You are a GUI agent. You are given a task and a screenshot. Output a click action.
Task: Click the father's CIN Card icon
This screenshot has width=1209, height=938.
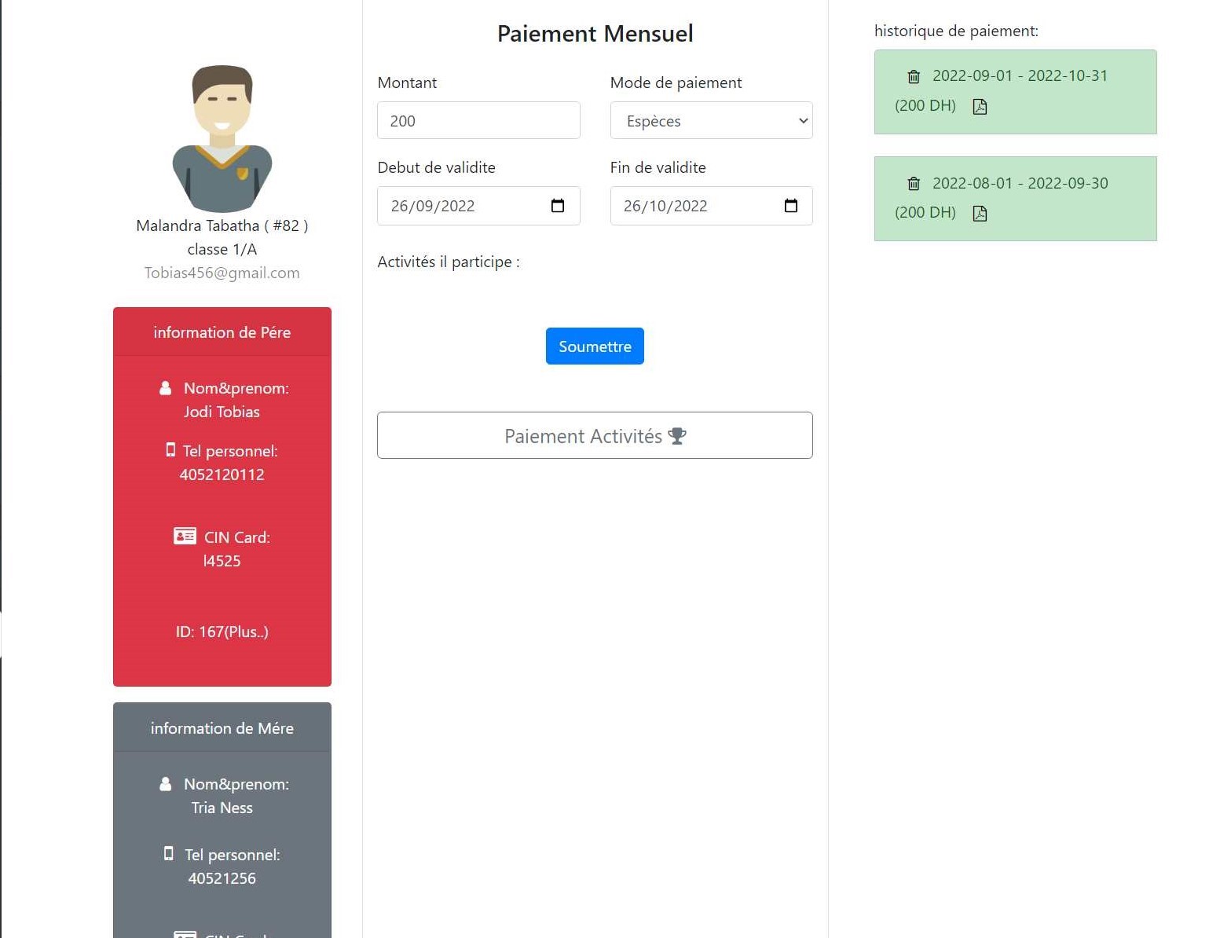click(x=185, y=537)
